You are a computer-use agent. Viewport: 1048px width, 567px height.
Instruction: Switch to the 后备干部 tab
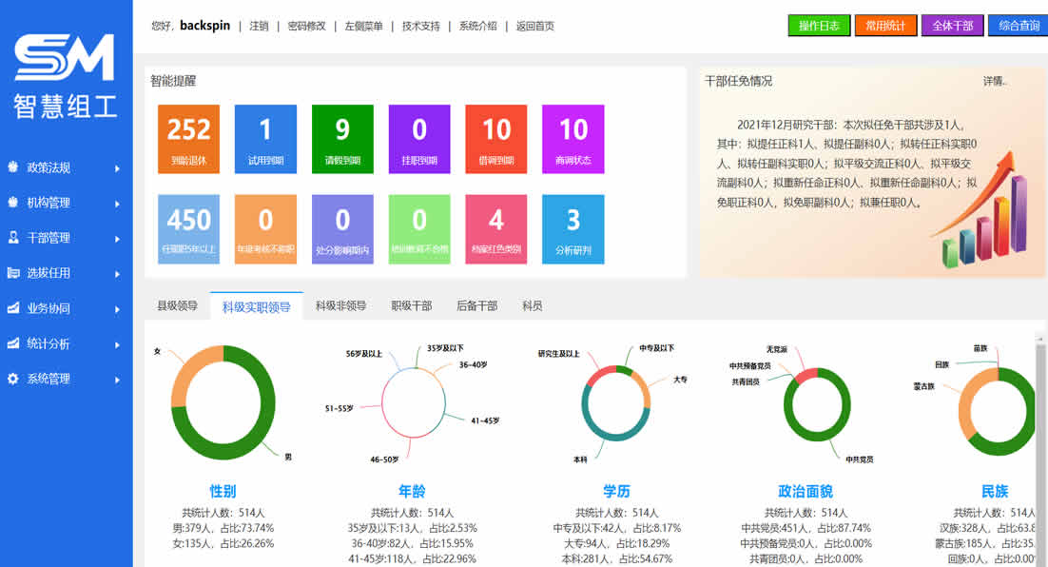point(476,305)
